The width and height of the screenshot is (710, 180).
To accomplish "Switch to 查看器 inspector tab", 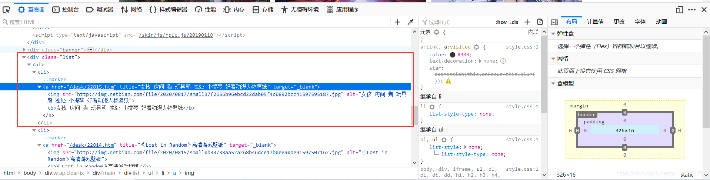I will point(31,10).
